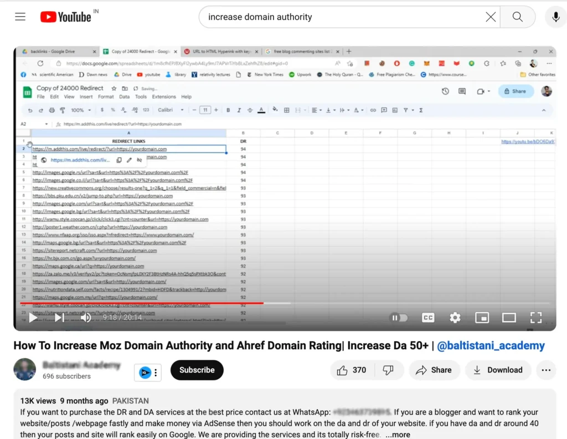This screenshot has width=567, height=439.
Task: Like the video showing 370 likes
Action: [351, 370]
